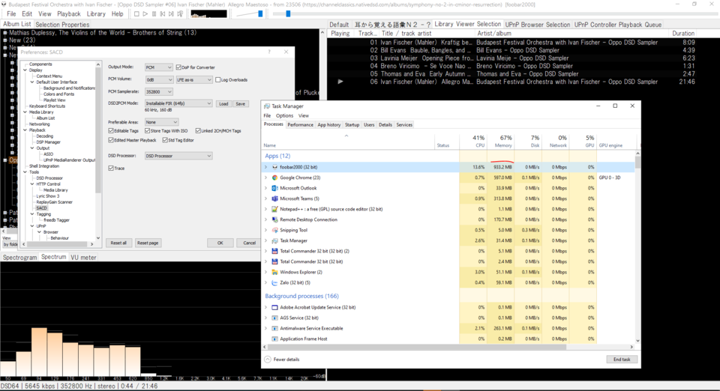Click the Reset all button

[x=118, y=243]
